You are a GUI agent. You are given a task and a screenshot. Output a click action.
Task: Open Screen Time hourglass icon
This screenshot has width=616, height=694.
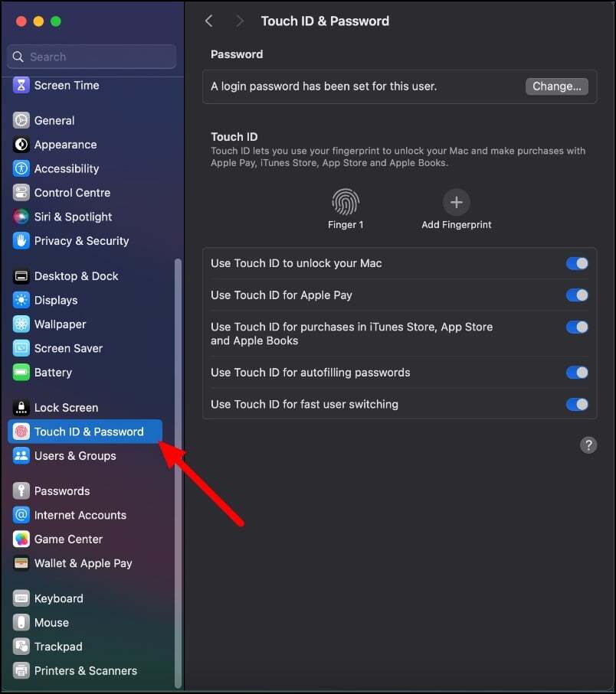point(21,85)
